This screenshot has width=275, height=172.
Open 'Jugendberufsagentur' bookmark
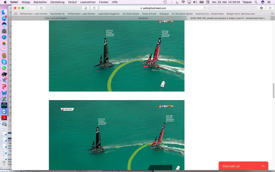tap(109, 14)
